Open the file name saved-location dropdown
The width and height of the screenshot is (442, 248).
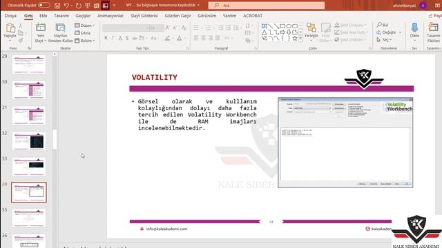point(198,5)
